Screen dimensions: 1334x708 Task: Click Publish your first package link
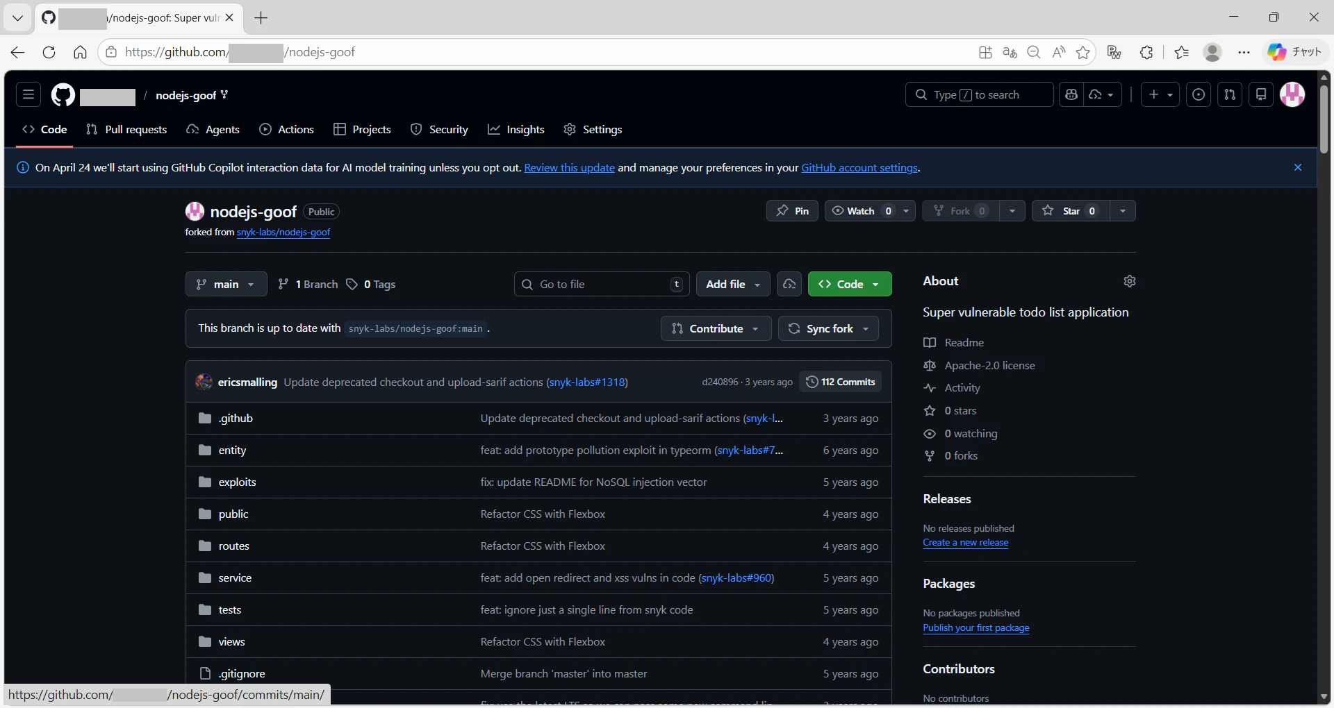[x=976, y=627]
